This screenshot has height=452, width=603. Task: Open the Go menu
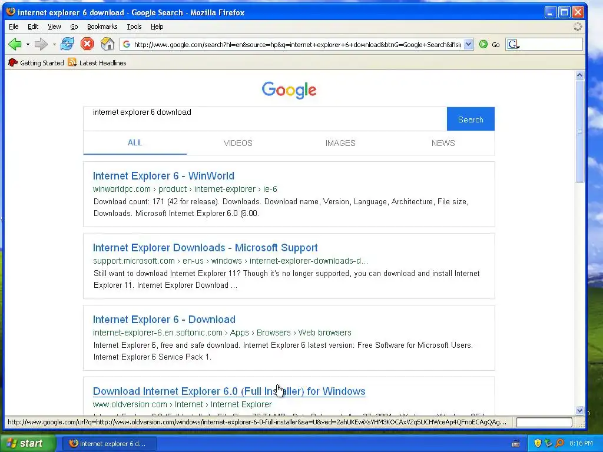point(74,26)
